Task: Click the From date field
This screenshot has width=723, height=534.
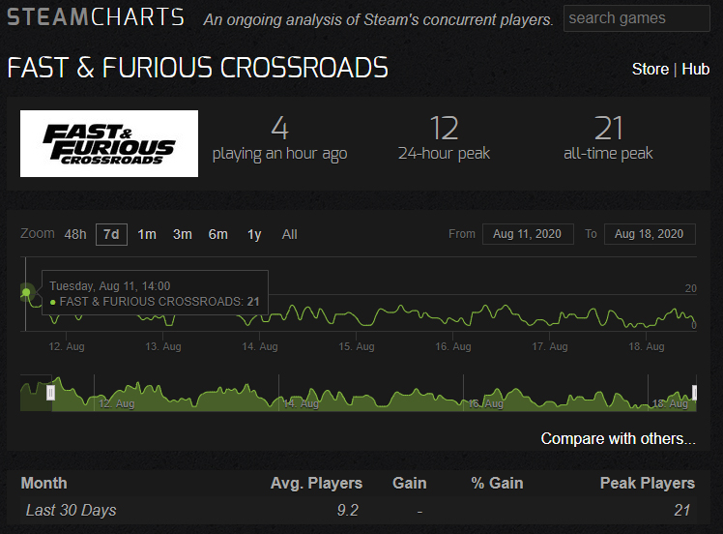Action: 526,234
